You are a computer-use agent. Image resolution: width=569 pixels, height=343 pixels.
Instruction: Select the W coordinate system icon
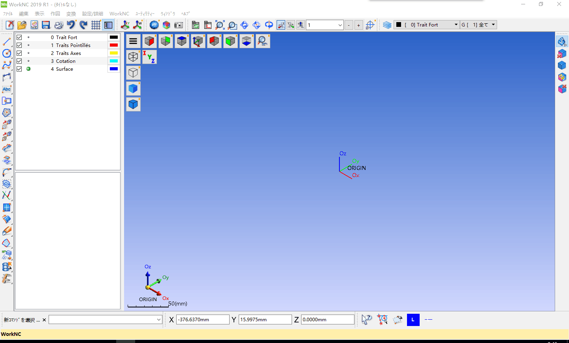click(x=138, y=25)
